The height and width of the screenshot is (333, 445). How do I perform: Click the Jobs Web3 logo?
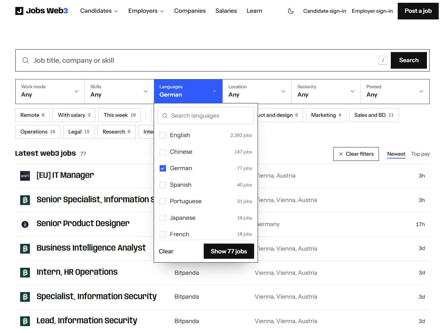coord(41,11)
